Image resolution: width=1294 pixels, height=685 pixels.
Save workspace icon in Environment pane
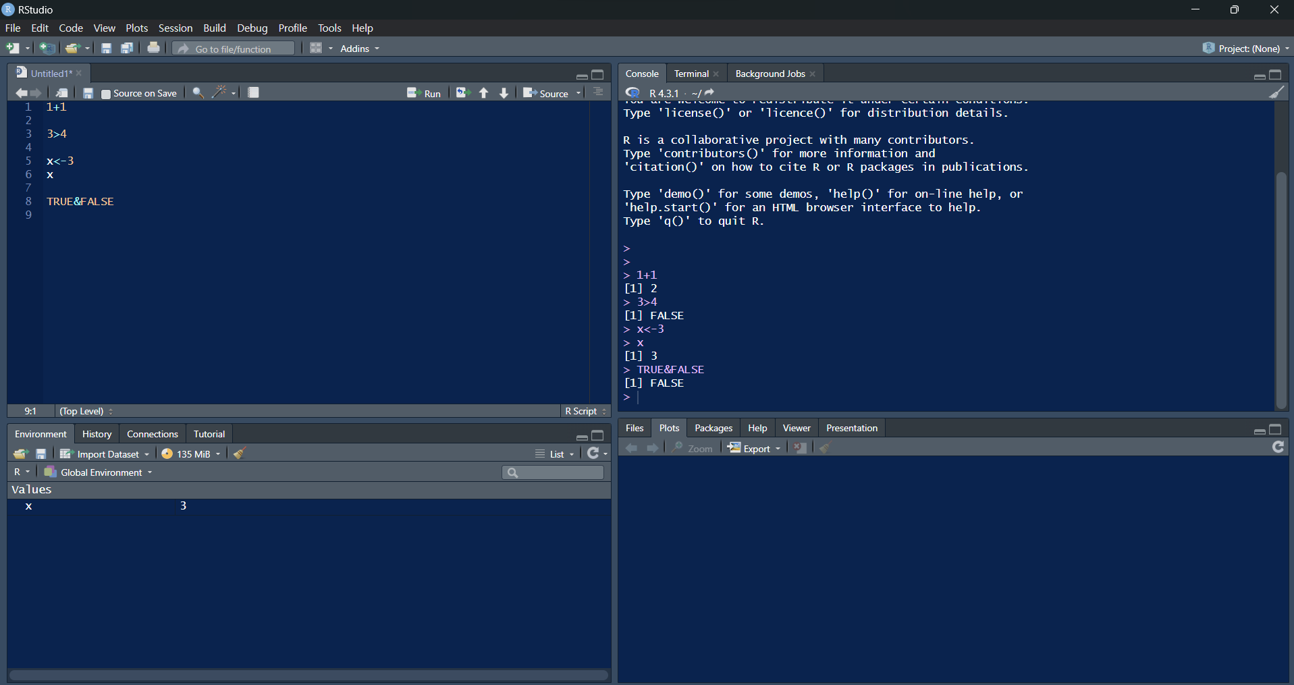pyautogui.click(x=41, y=454)
